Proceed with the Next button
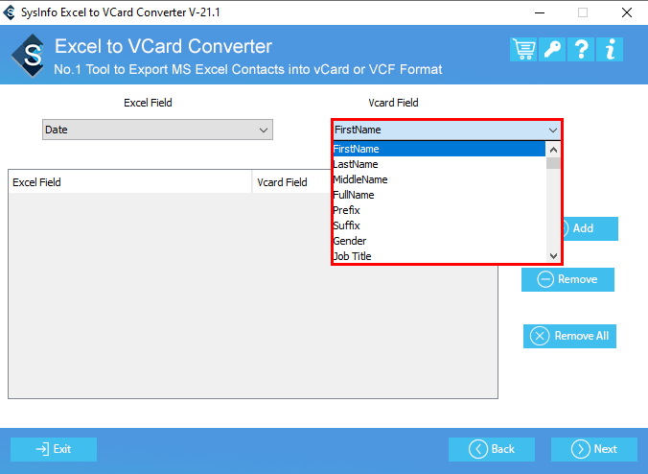 click(x=594, y=449)
